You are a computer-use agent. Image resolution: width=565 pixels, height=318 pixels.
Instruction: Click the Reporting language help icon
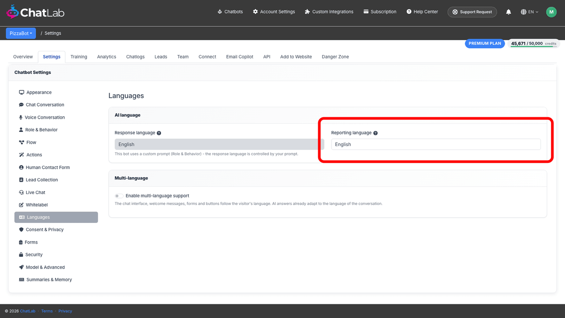click(x=375, y=133)
